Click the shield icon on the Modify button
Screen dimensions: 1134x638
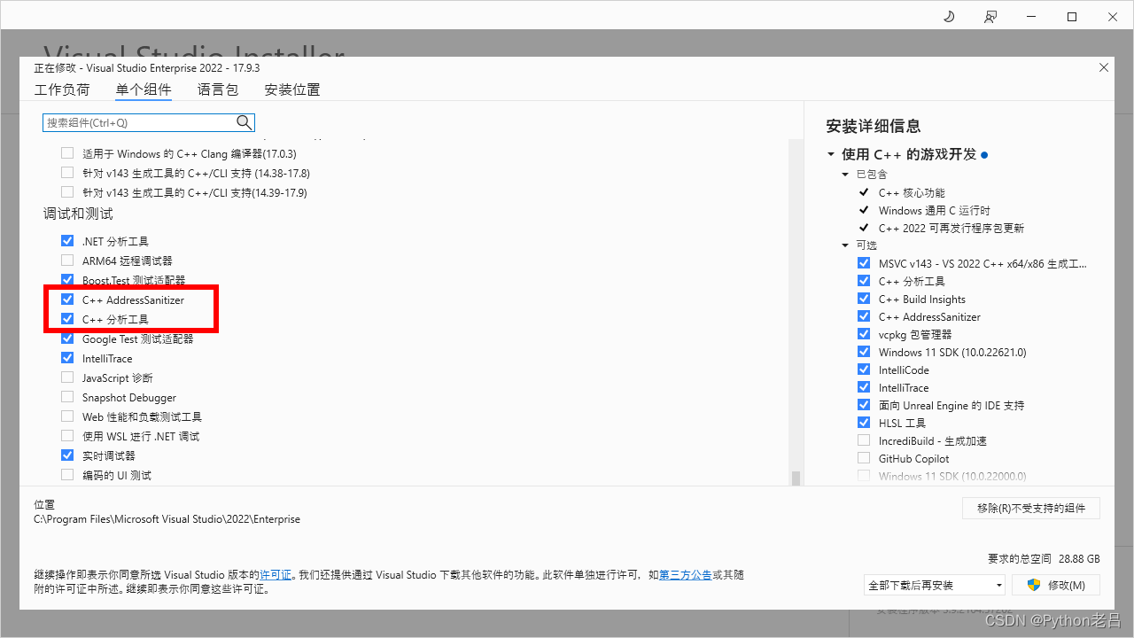(x=1033, y=585)
